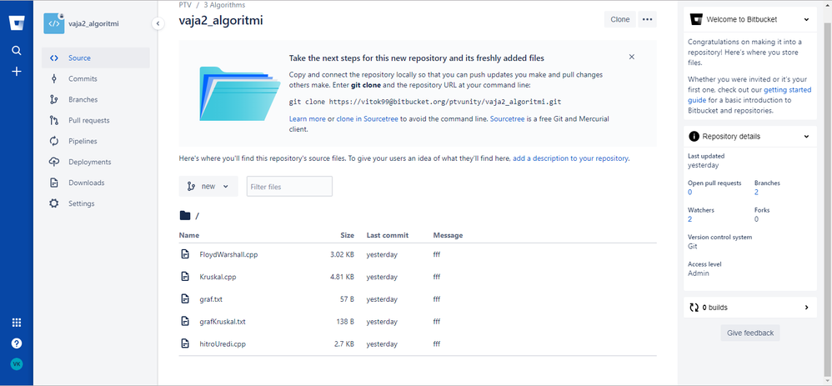
Task: Open Downloads in the sidebar
Action: [x=96, y=183]
